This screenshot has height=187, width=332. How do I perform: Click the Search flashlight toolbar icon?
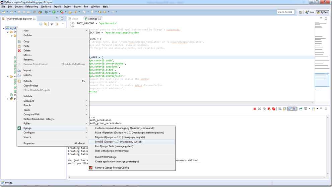[75, 12]
